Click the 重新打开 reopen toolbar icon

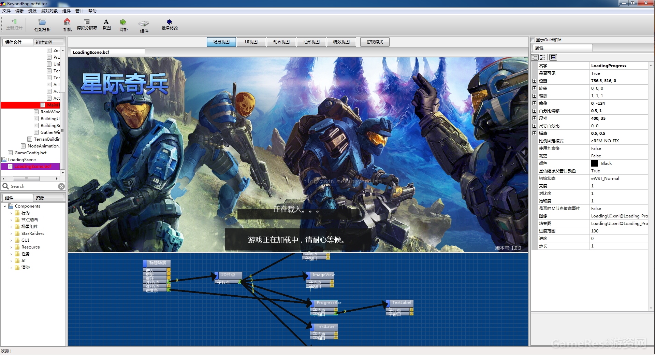(x=14, y=22)
